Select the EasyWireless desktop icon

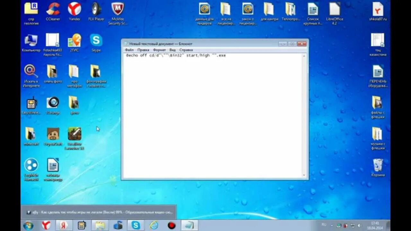pyautogui.click(x=31, y=106)
